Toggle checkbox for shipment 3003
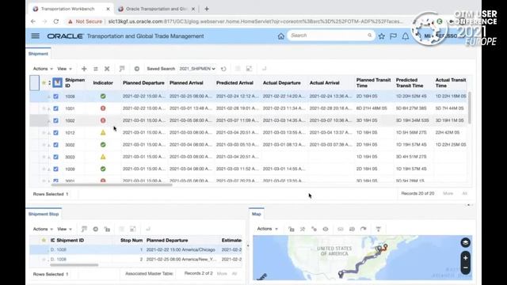Image resolution: width=507 pixels, height=285 pixels. point(56,157)
